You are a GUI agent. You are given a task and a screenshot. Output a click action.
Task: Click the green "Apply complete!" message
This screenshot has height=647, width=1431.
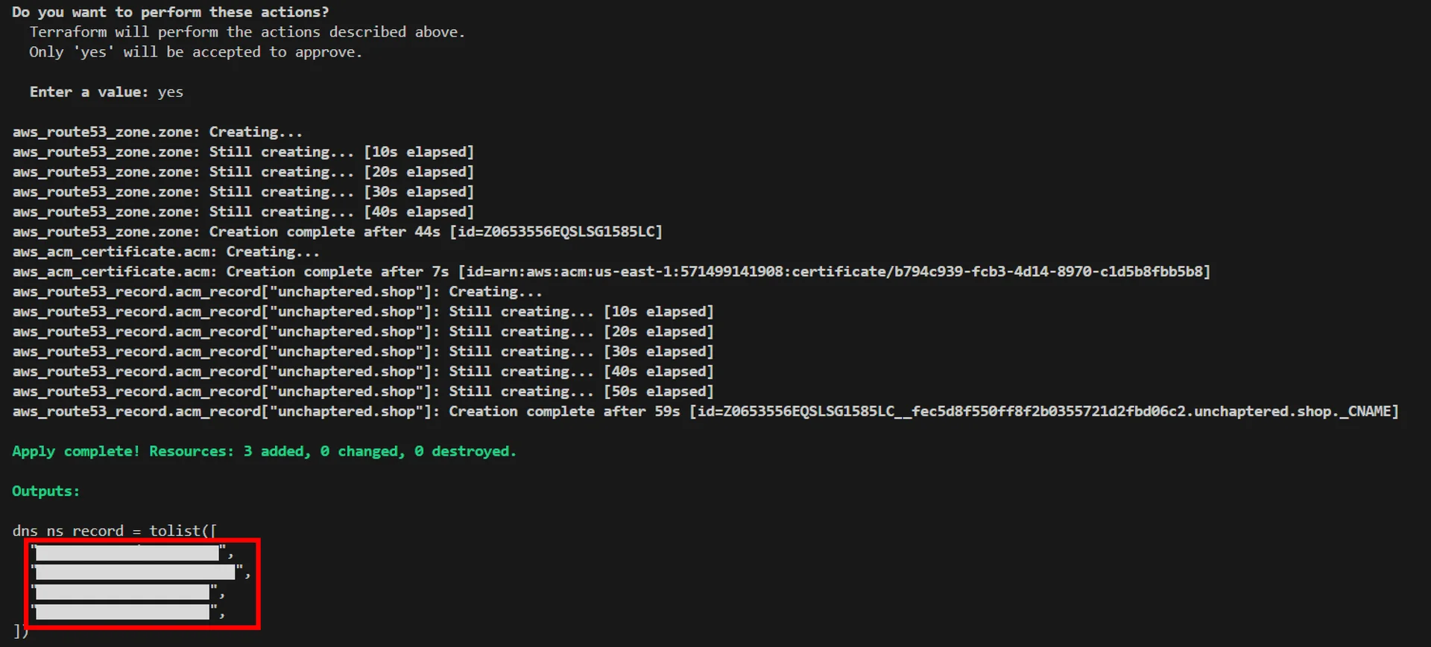(75, 451)
